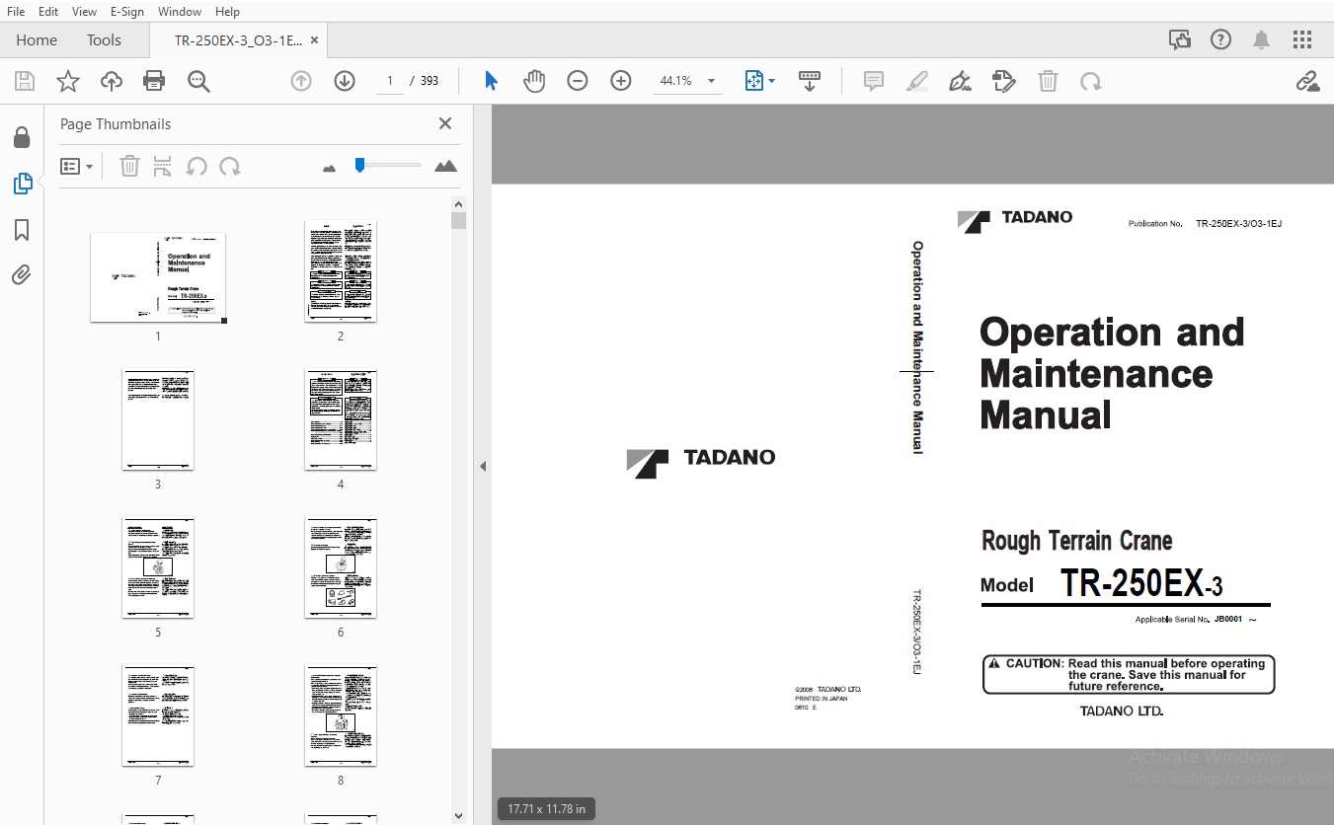Select the page 7 thumbnail
The image size is (1334, 825).
(158, 715)
